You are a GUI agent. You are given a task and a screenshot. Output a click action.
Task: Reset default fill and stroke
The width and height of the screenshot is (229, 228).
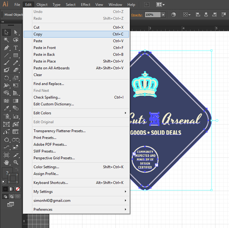point(4,182)
